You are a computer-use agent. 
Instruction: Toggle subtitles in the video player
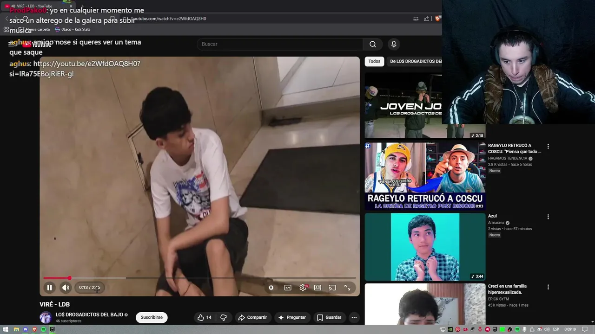point(288,288)
